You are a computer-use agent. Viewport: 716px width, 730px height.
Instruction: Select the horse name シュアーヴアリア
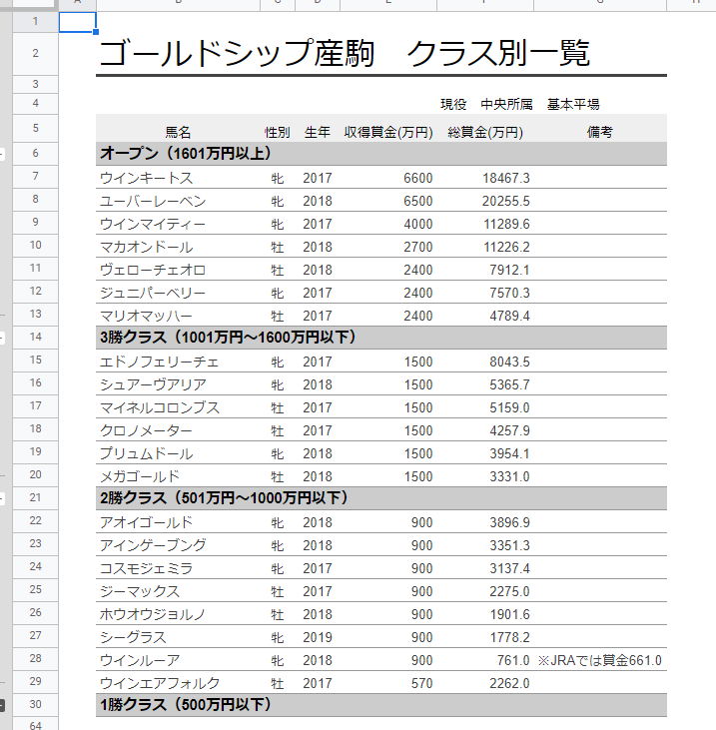pos(153,384)
